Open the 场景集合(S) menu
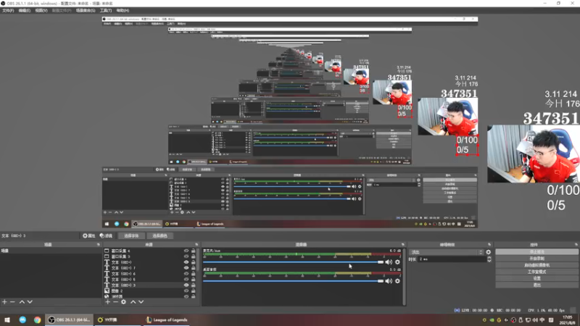 86,11
